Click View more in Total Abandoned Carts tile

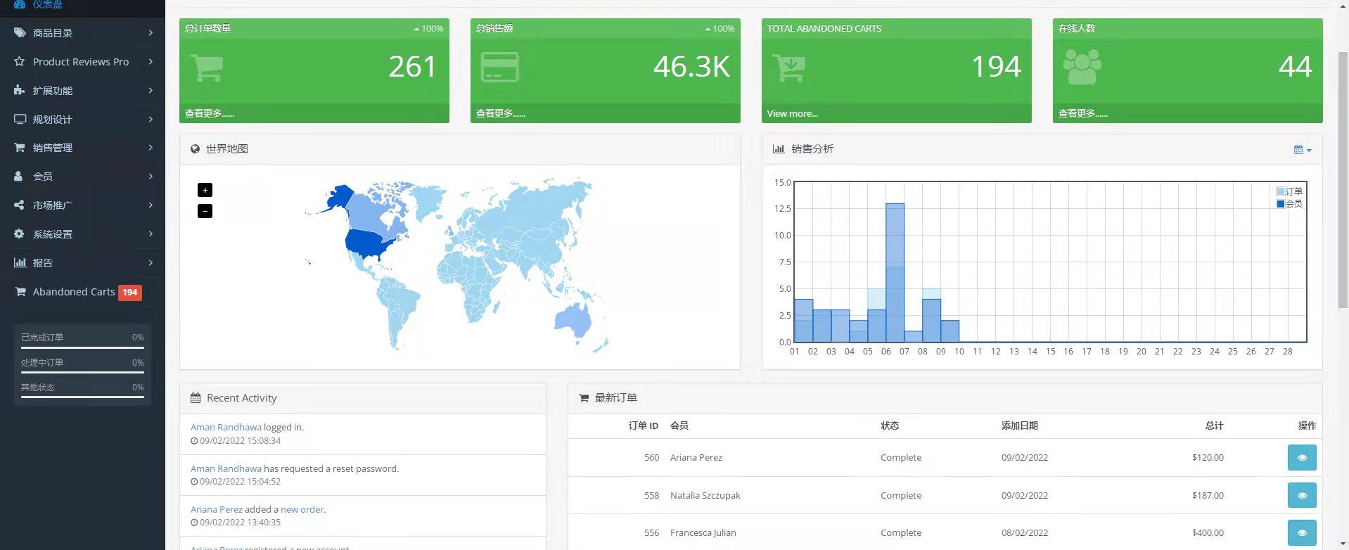[x=792, y=113]
